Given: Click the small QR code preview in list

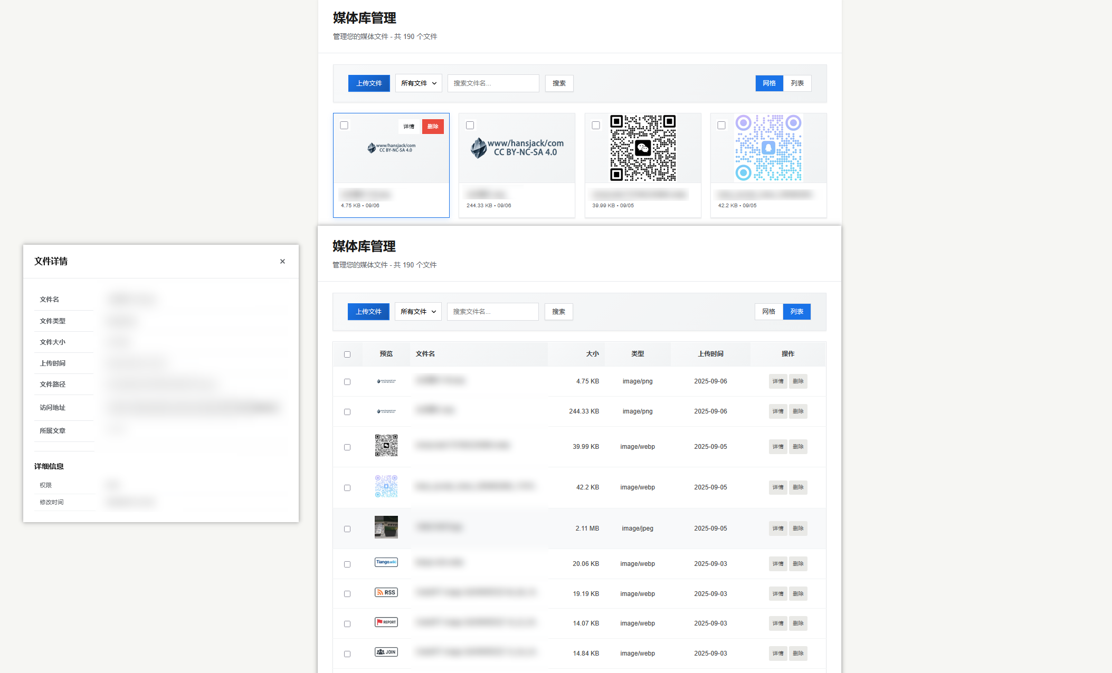Looking at the screenshot, I should pyautogui.click(x=386, y=446).
